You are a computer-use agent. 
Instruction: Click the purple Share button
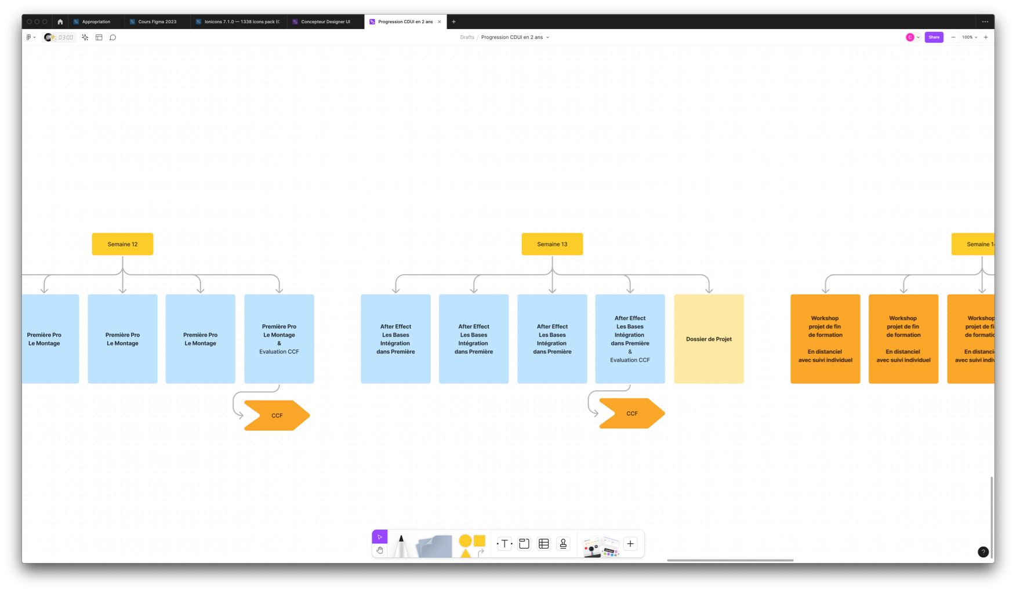(x=934, y=37)
